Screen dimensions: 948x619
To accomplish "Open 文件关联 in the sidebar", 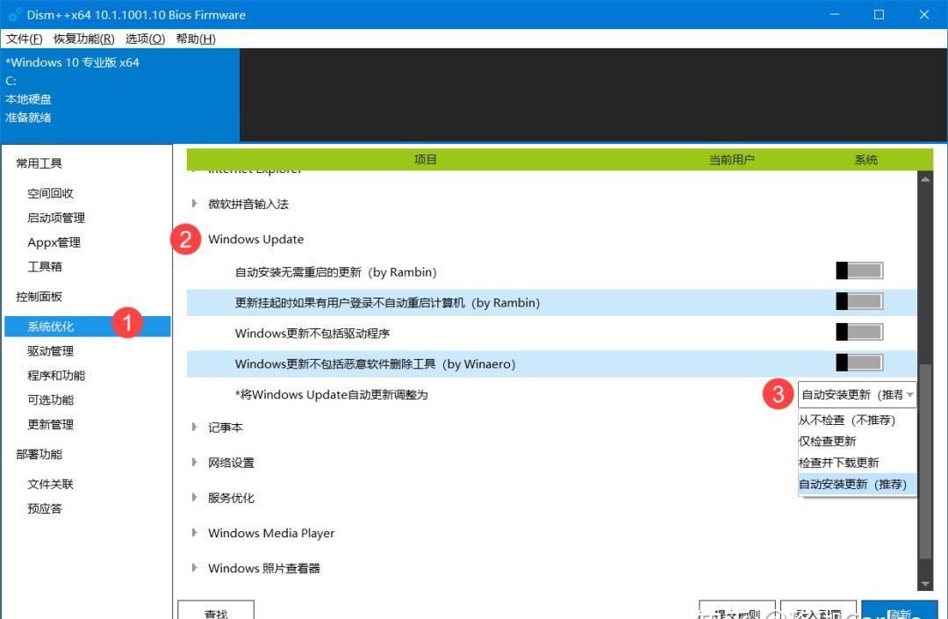I will click(50, 484).
